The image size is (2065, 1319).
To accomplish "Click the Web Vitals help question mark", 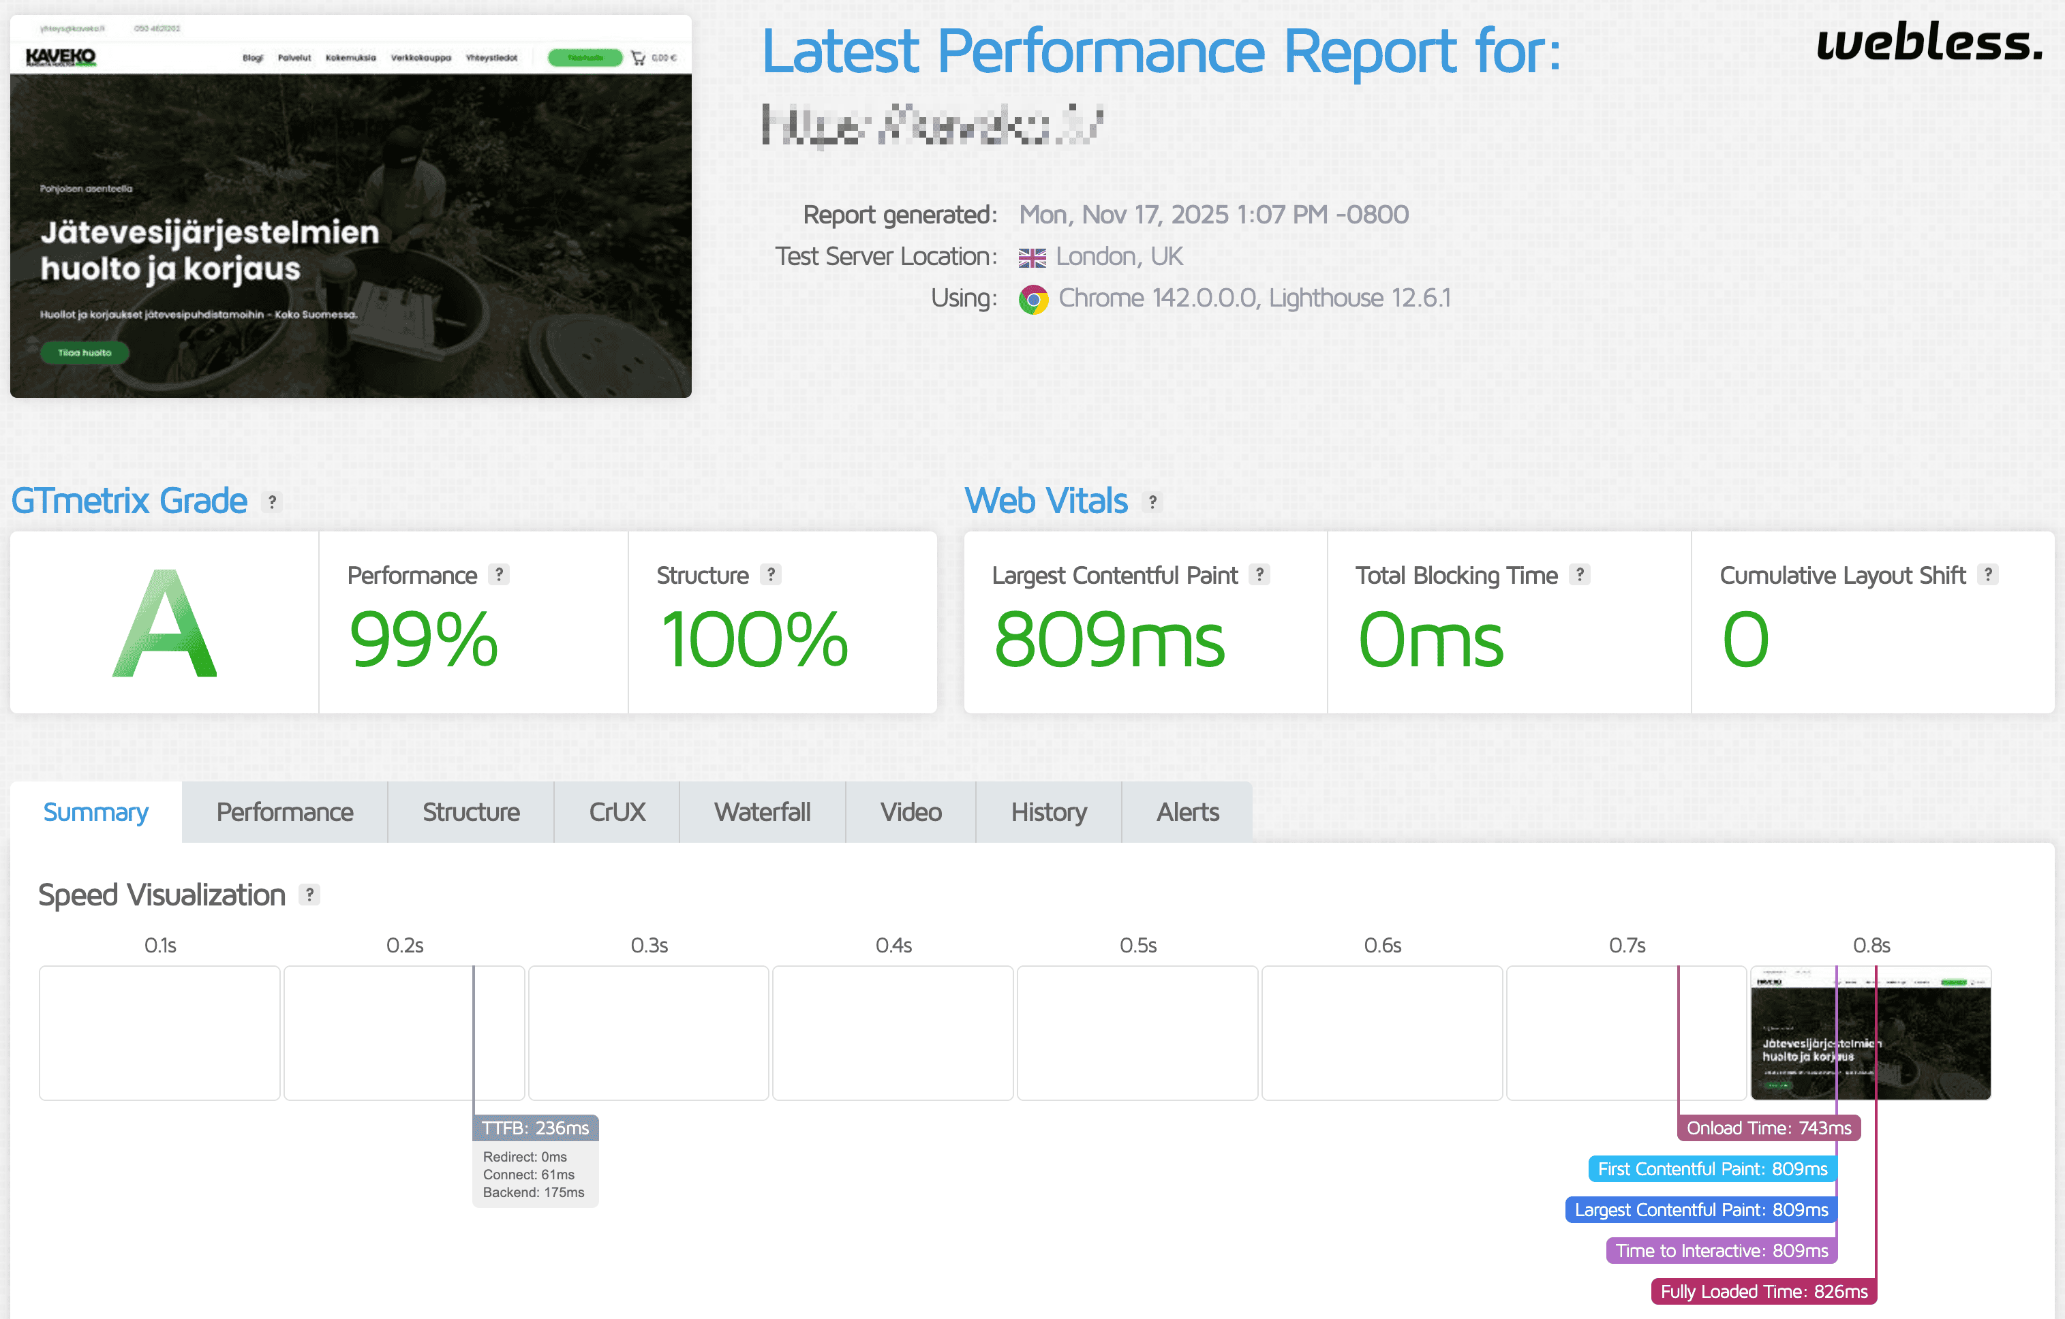I will 1152,502.
